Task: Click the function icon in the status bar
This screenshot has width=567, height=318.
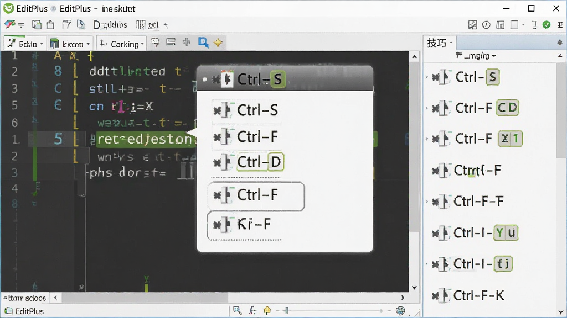Action: click(x=252, y=310)
